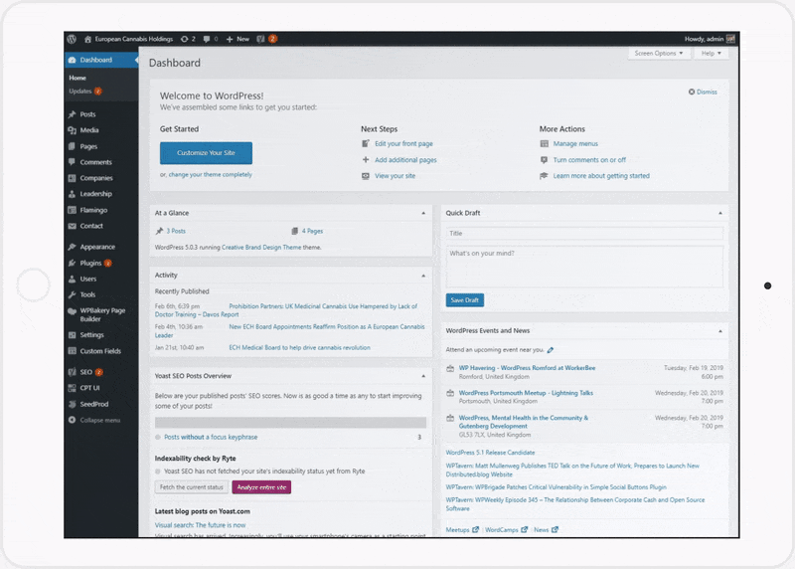Click the CPT UI icon in sidebar

tap(72, 388)
